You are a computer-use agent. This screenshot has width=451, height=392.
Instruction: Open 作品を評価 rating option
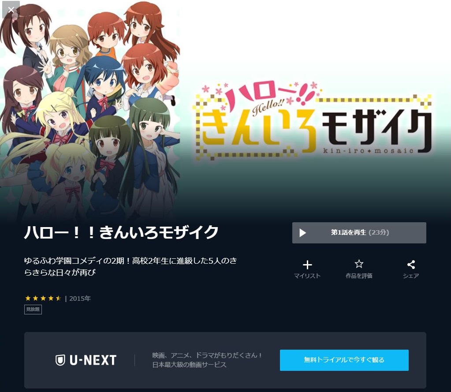(x=359, y=276)
